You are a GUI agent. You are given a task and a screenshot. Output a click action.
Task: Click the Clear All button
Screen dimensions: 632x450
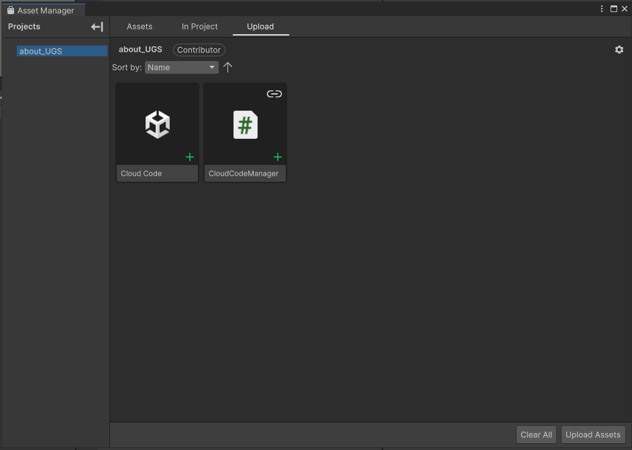[536, 435]
